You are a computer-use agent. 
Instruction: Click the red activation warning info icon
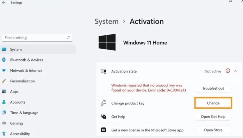click(x=228, y=71)
